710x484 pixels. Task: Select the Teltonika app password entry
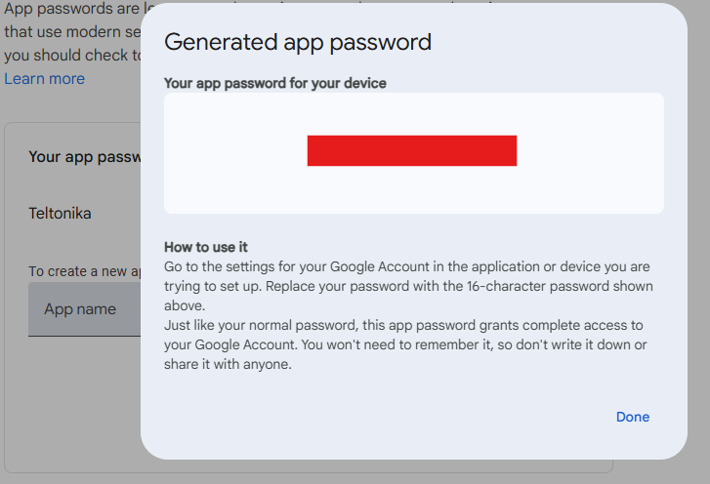pos(61,213)
